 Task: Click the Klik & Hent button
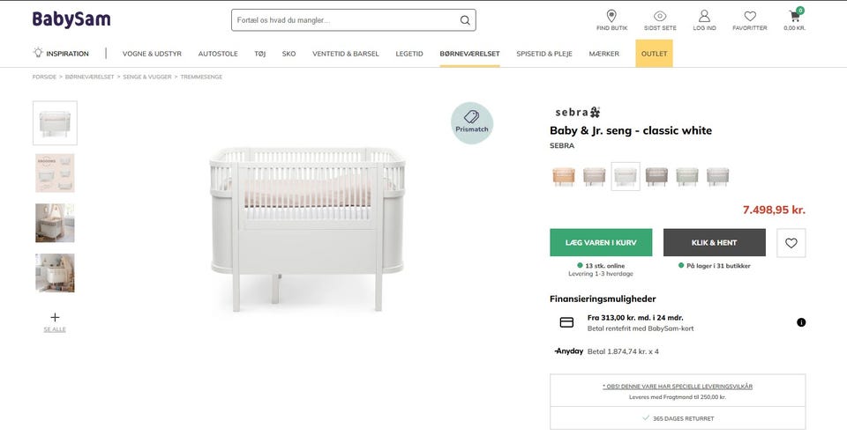point(714,243)
